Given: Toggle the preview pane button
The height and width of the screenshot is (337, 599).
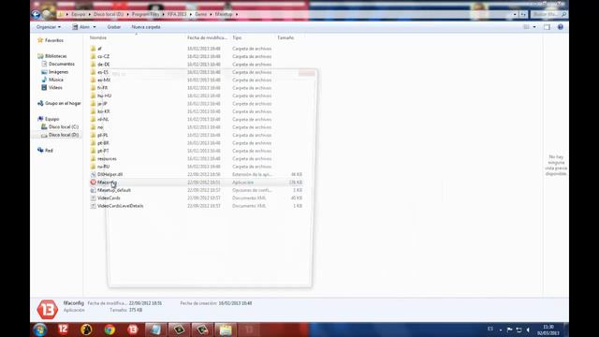Looking at the screenshot, I should (x=547, y=27).
